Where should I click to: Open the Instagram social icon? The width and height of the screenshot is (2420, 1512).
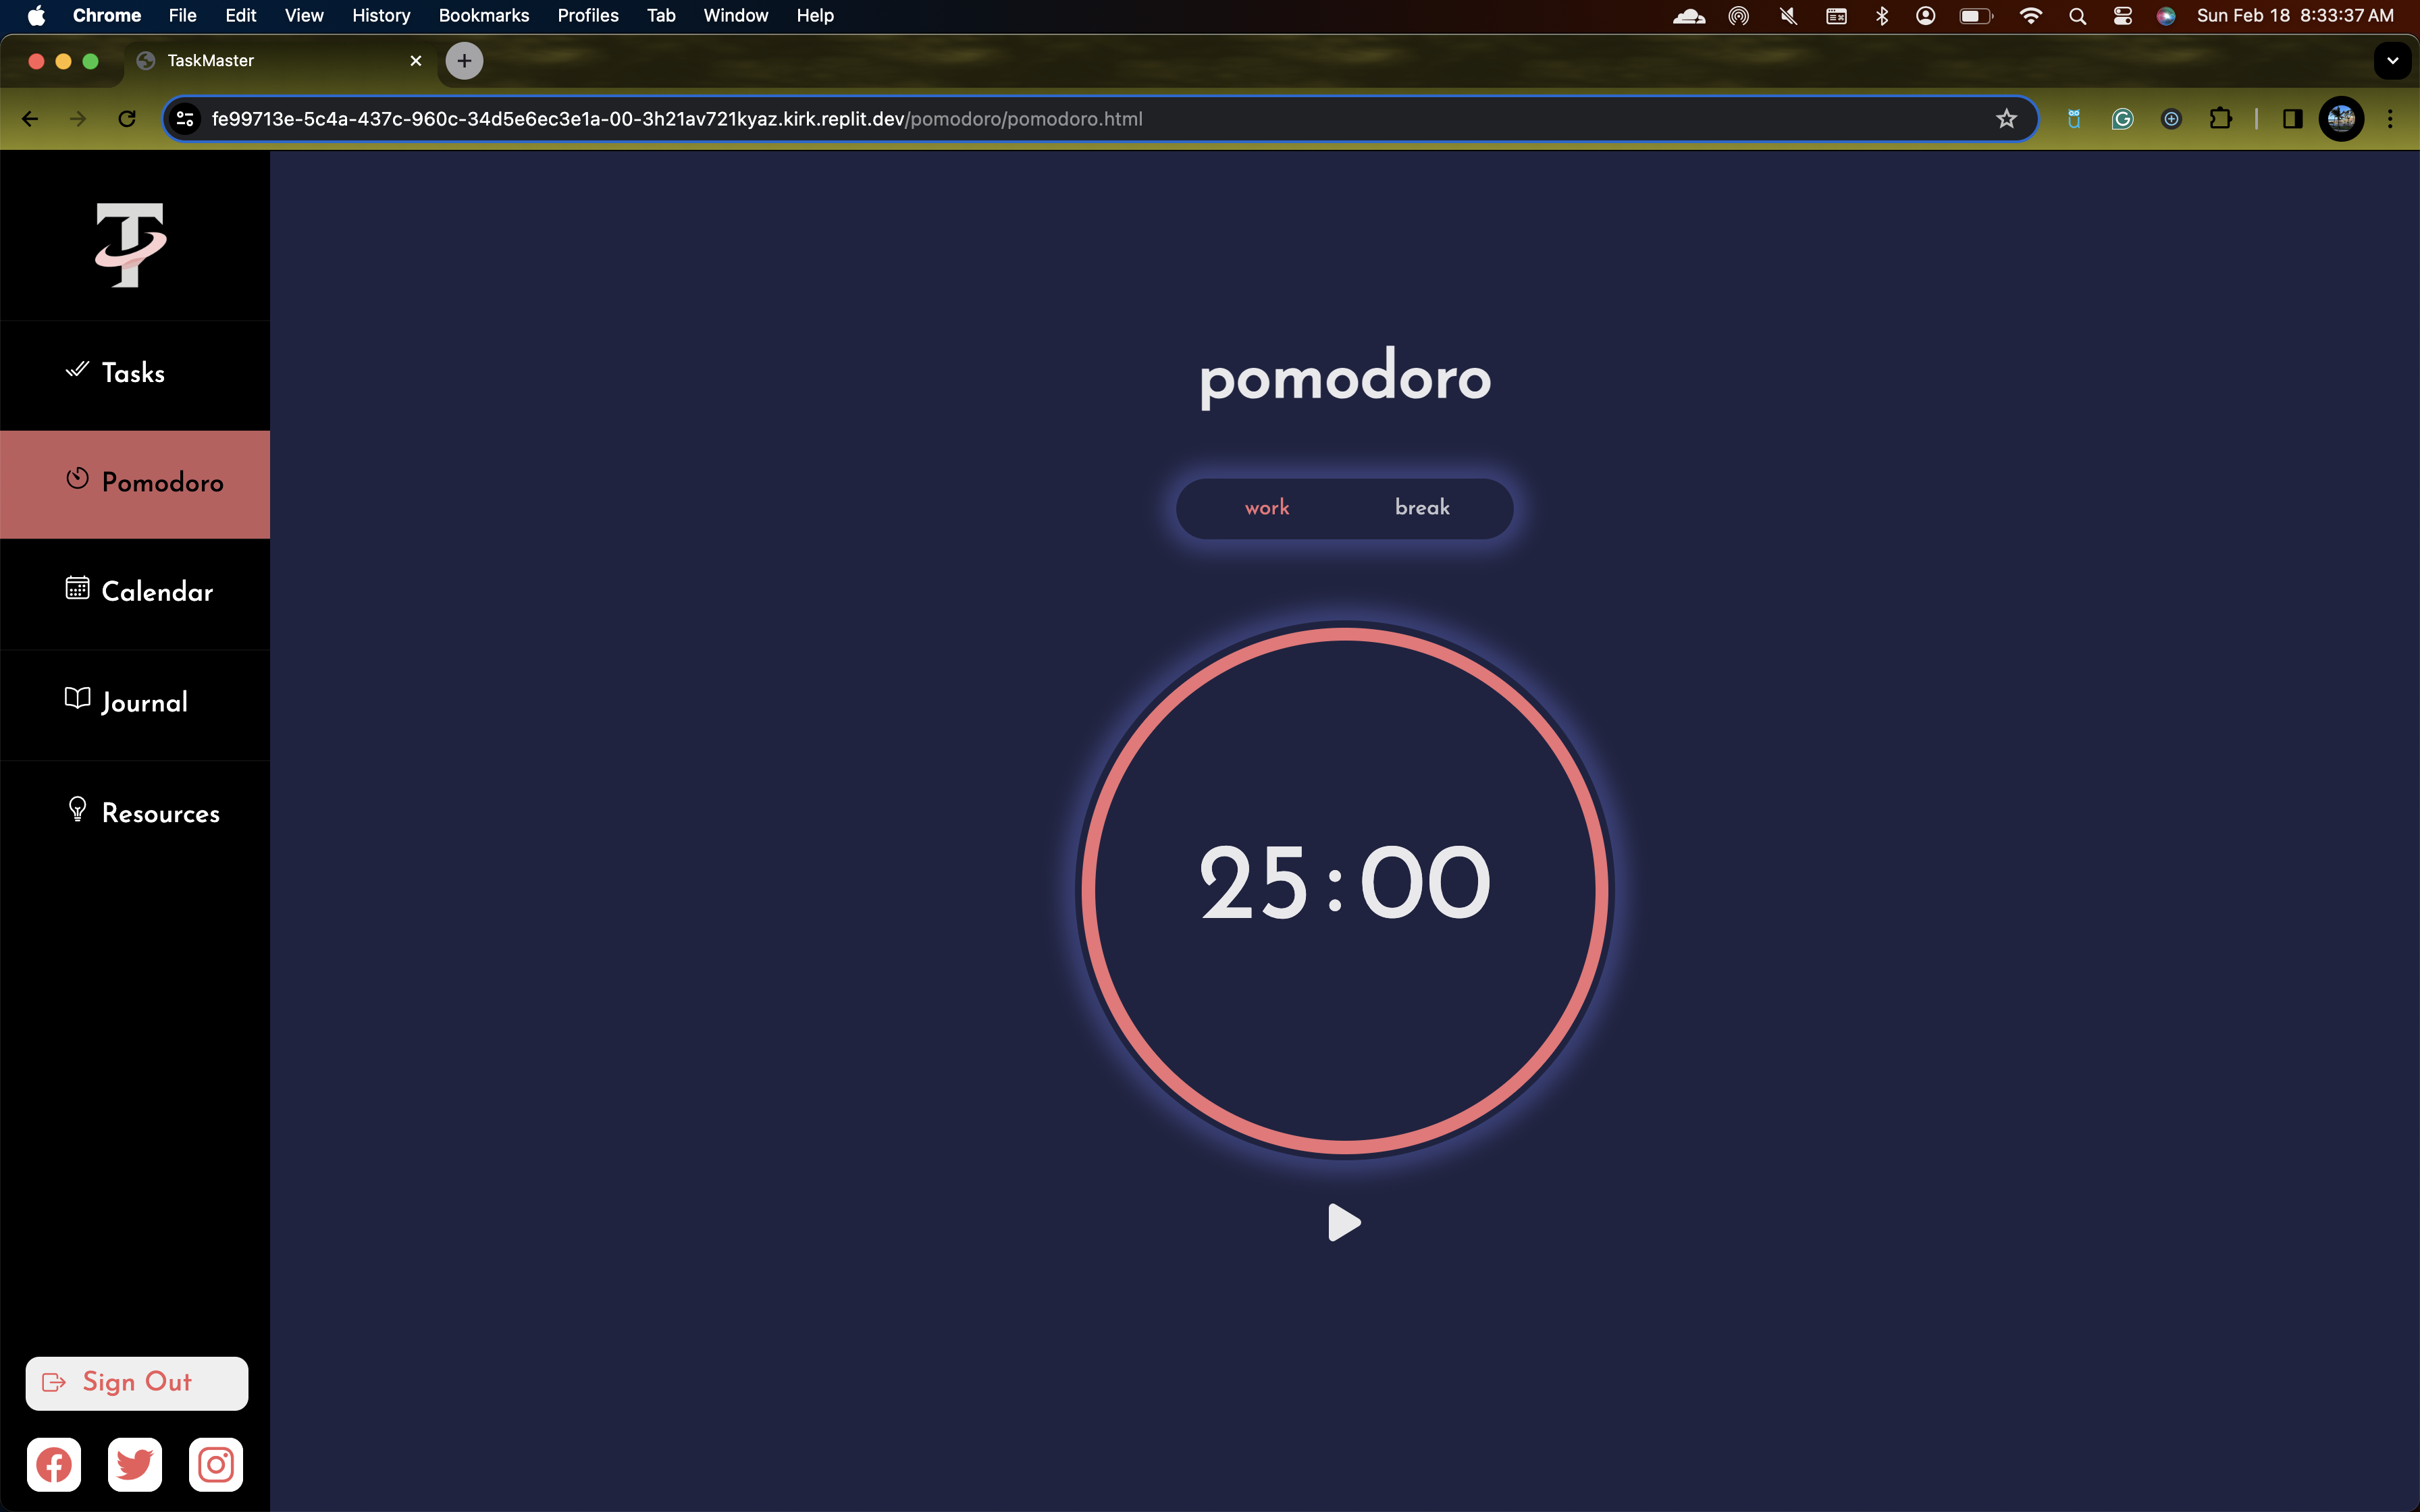coord(216,1465)
